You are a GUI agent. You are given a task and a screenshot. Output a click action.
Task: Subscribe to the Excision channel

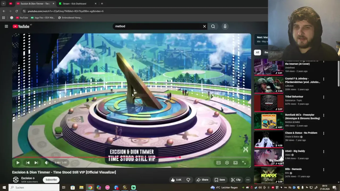(x=51, y=180)
